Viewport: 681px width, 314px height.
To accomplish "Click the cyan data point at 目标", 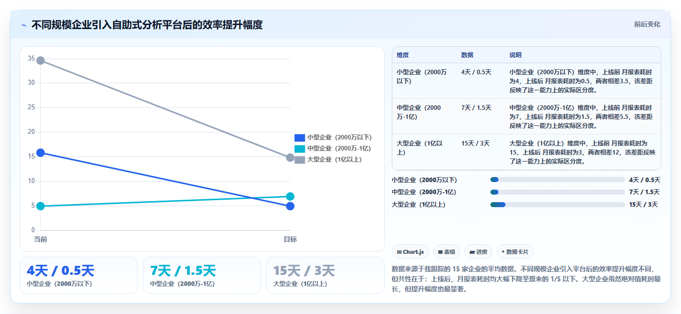I will [x=290, y=197].
